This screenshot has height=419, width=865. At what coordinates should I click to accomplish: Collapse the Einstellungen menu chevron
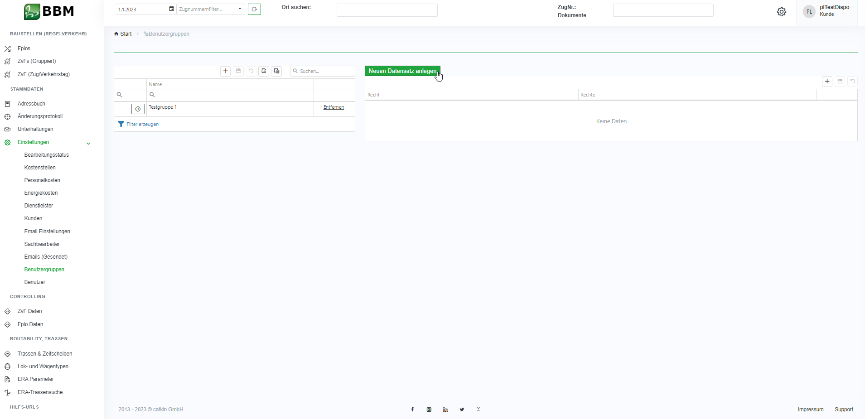coord(88,144)
